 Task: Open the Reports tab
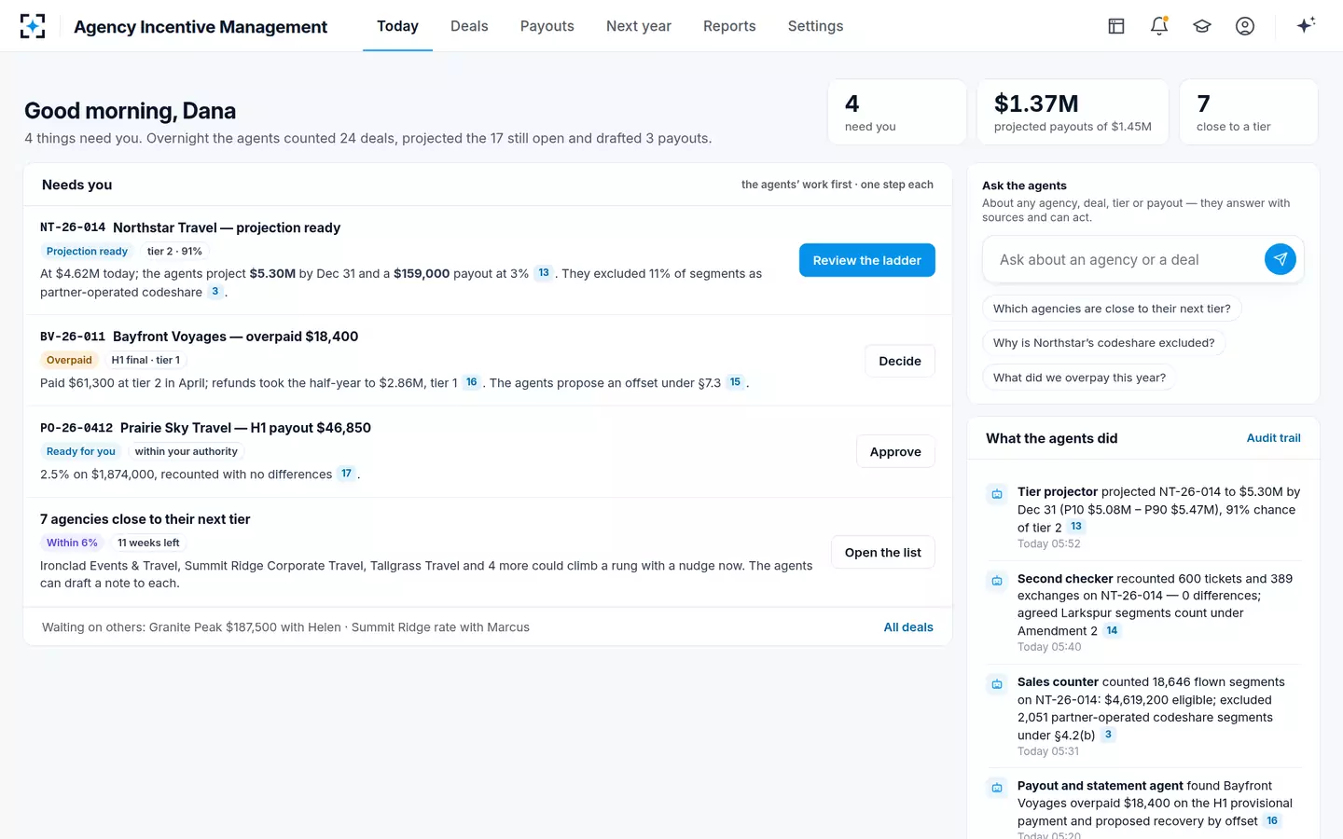pos(729,26)
